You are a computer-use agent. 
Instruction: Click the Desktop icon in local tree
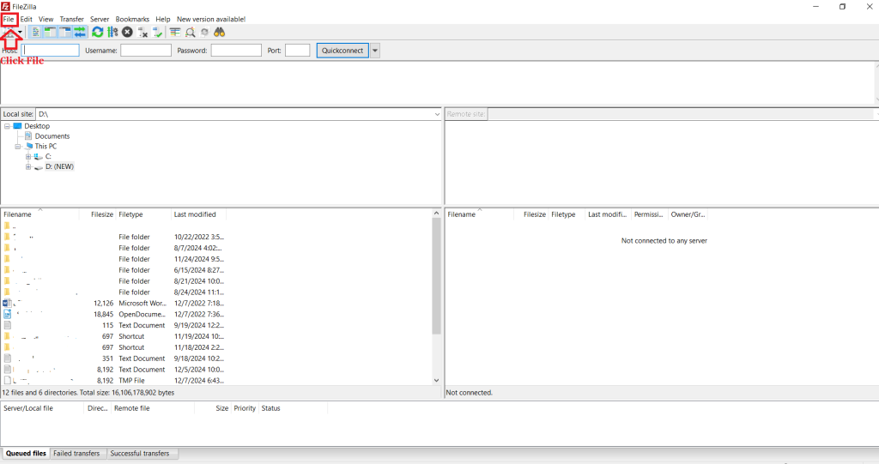[17, 126]
